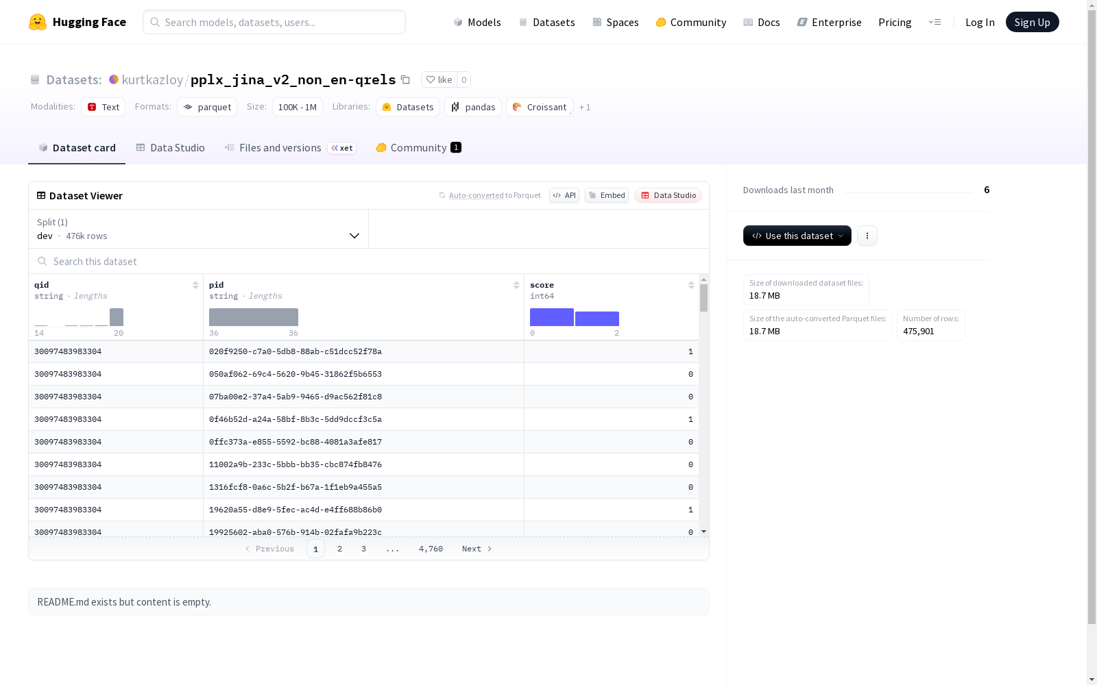Open Data Studio from viewer header
Screen dimensions: 1097x685
point(668,195)
